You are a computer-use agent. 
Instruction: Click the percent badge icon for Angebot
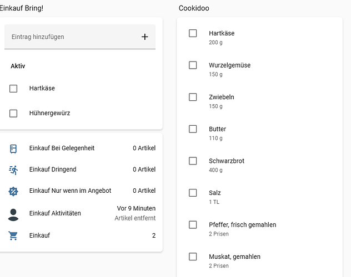pos(13,191)
